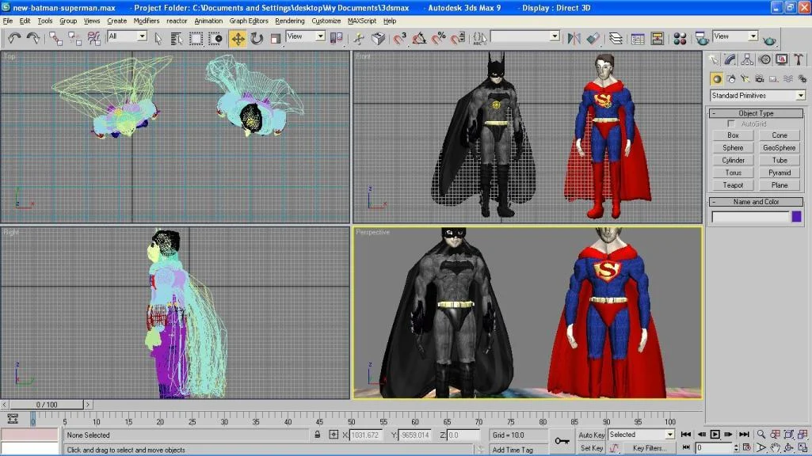
Task: Open Curve Editor from toolbar
Action: pyautogui.click(x=638, y=38)
